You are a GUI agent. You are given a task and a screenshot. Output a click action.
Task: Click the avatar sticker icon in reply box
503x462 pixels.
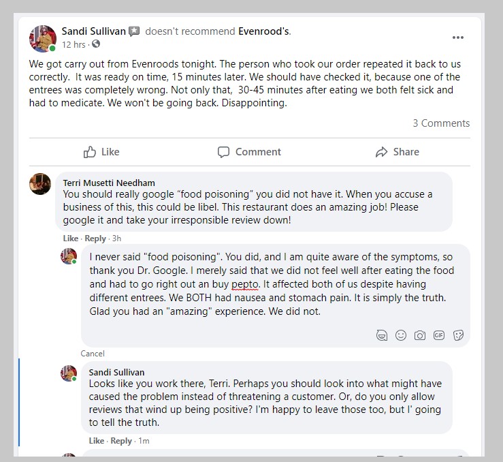click(382, 335)
